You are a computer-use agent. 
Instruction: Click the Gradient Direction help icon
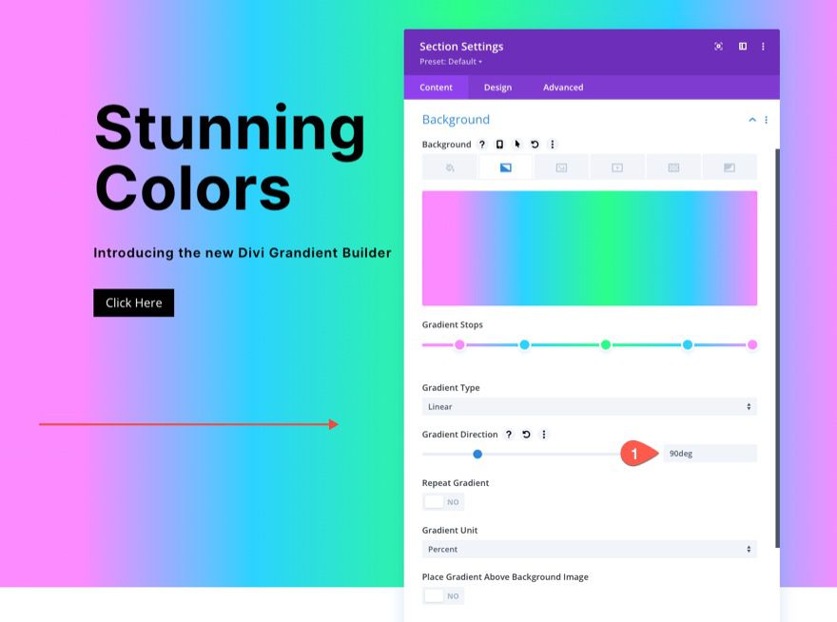(x=509, y=434)
